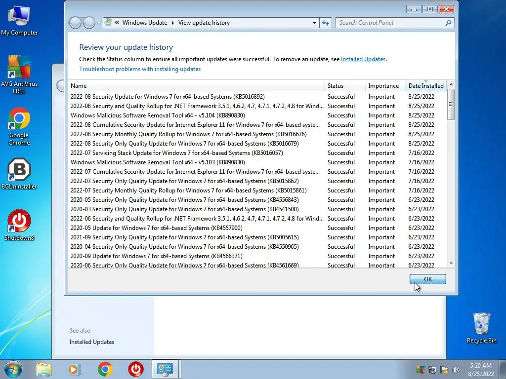Viewport: 506px width, 379px height.
Task: Sort by the Name column header
Action: click(196, 86)
